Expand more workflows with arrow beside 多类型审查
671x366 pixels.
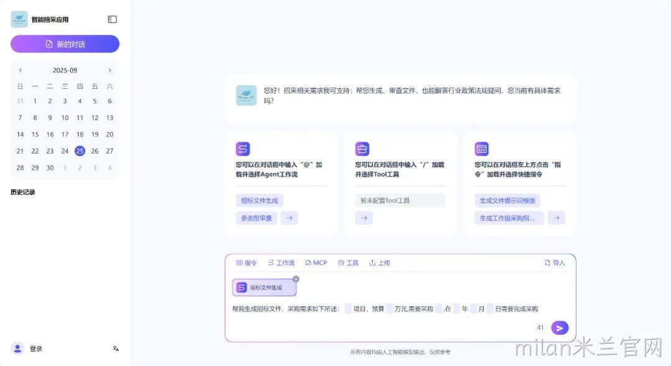point(290,218)
